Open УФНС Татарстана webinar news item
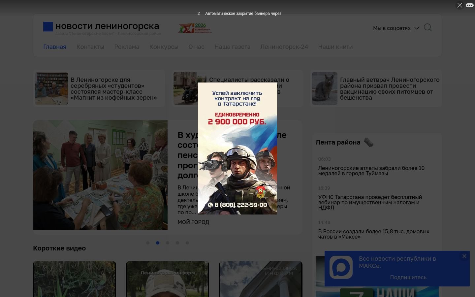The height and width of the screenshot is (297, 475). click(x=370, y=202)
